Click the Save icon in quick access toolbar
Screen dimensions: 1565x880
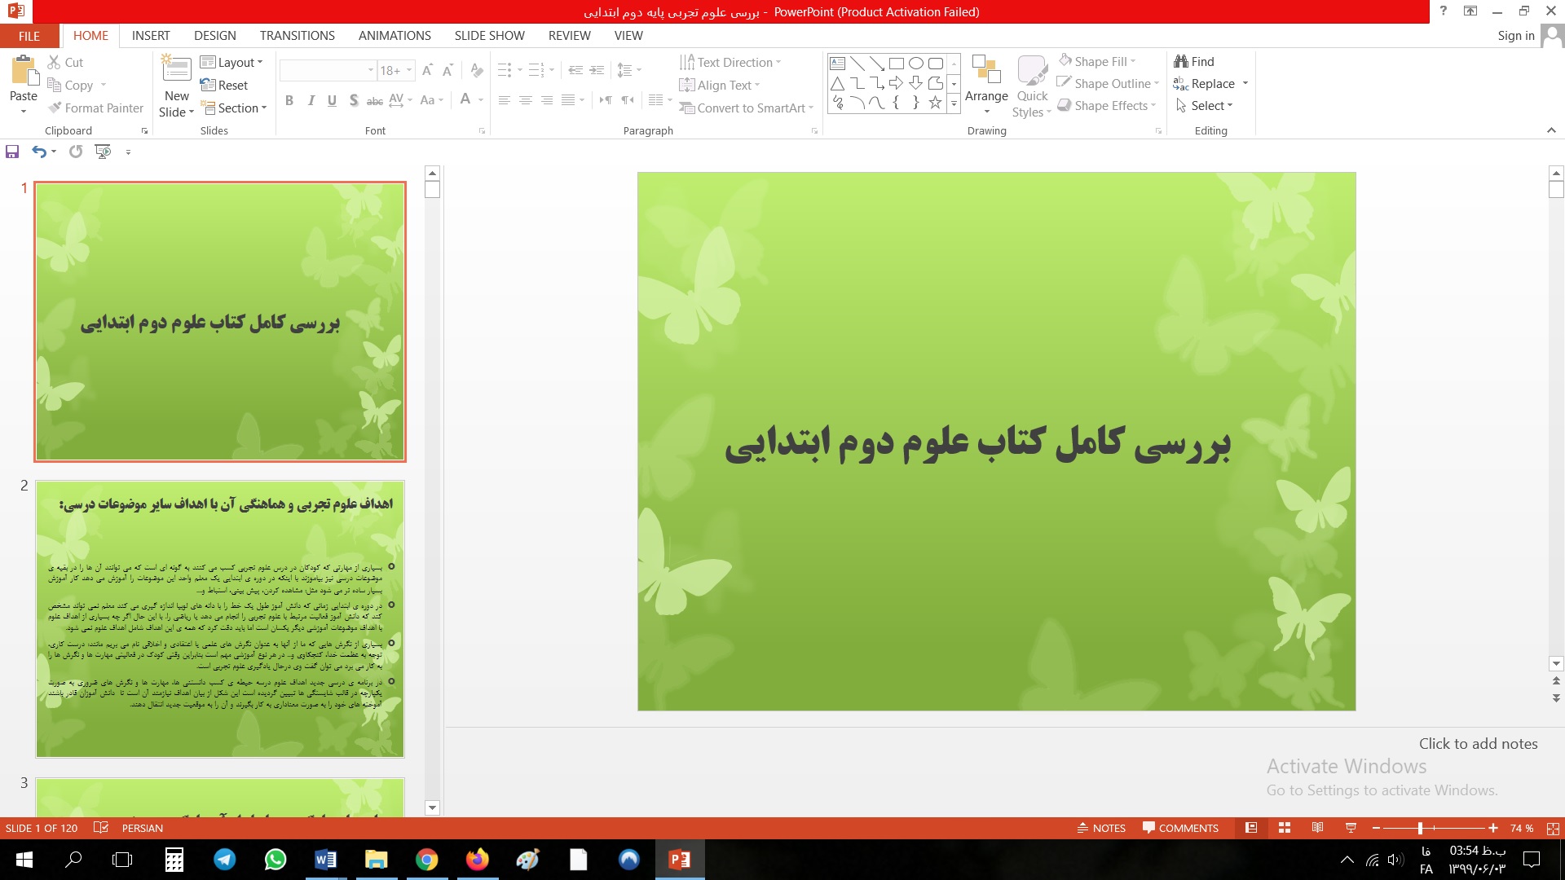pyautogui.click(x=12, y=152)
